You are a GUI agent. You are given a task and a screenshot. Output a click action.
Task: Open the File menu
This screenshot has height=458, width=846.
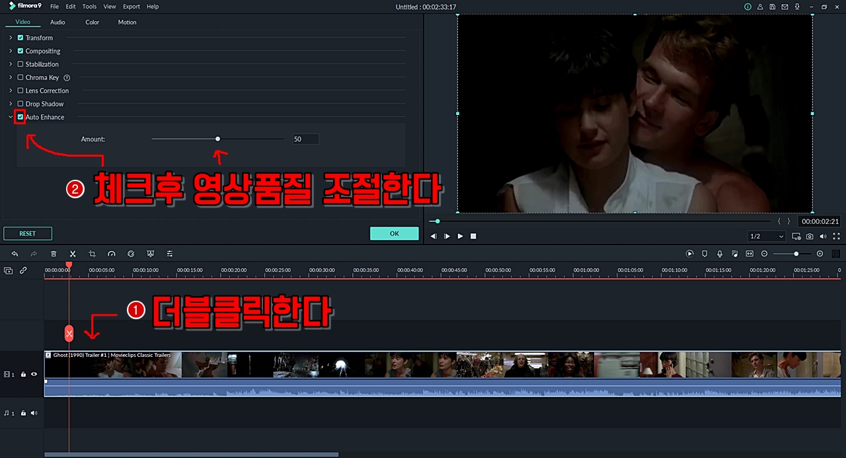(54, 7)
